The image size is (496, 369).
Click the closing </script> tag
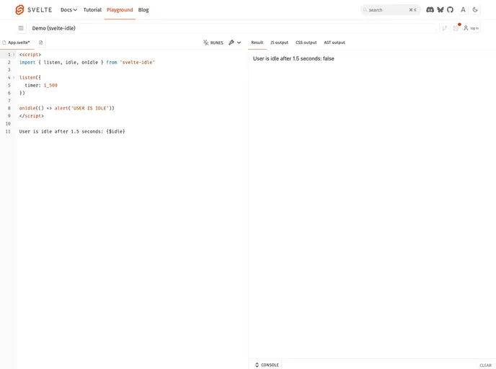point(31,116)
